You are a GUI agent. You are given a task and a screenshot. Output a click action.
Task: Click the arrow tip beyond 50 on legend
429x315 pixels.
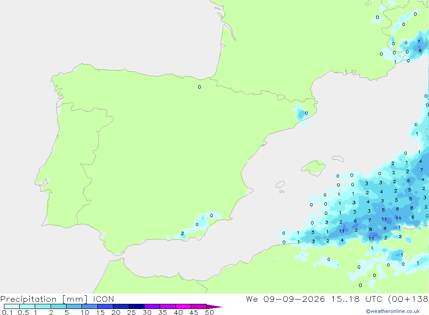214,306
